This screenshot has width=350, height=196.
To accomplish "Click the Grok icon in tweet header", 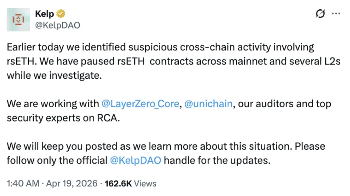I will 320,14.
